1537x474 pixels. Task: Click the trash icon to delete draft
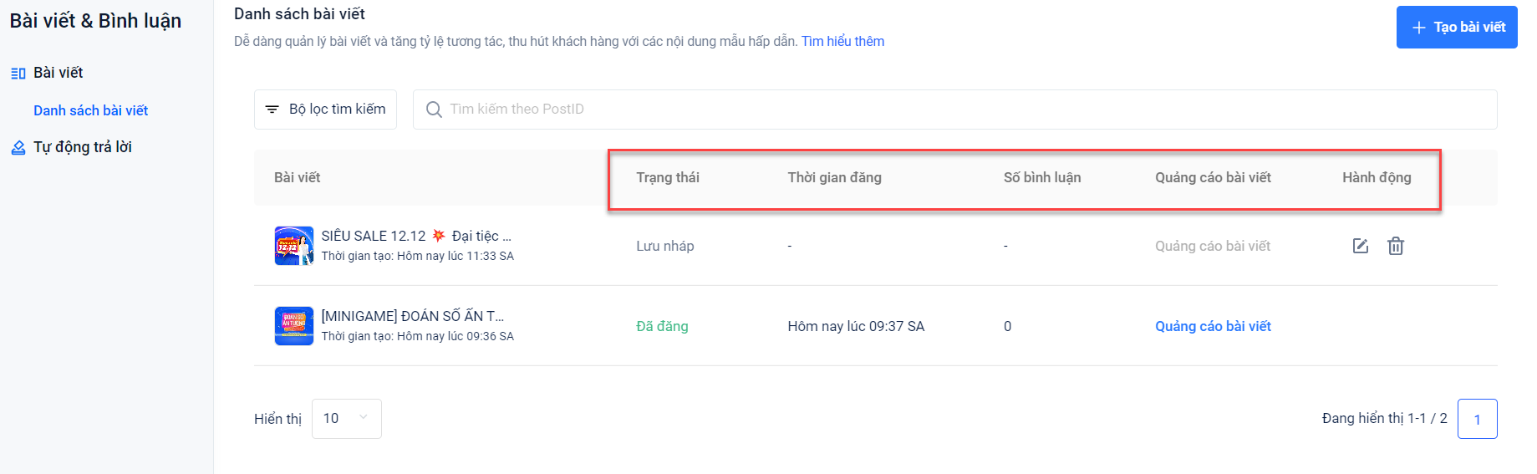pyautogui.click(x=1396, y=246)
